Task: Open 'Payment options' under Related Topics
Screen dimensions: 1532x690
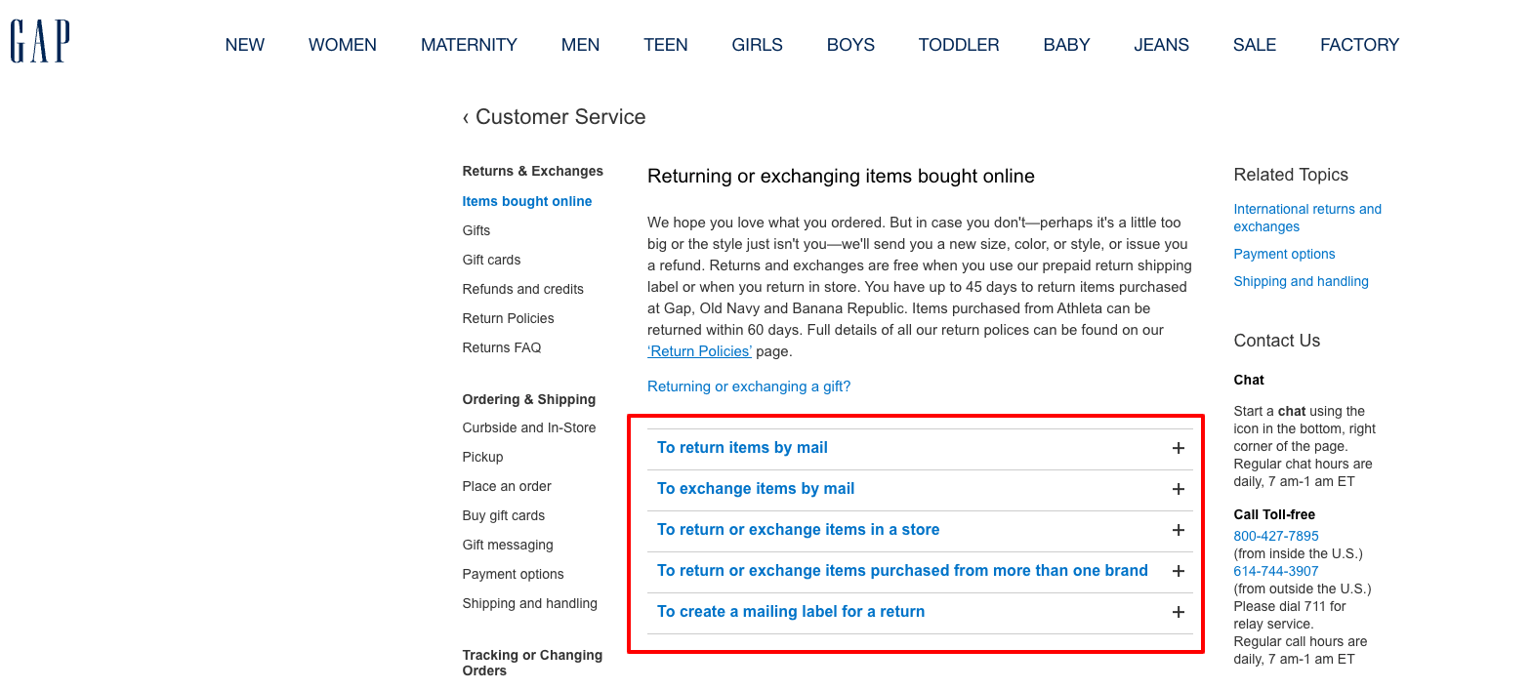Action: [x=1284, y=254]
